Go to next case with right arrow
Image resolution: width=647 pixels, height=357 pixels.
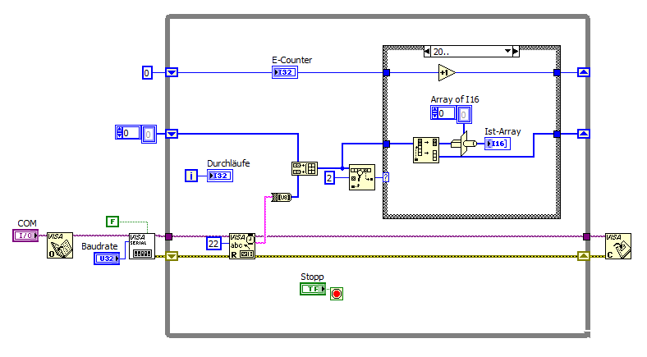click(516, 52)
